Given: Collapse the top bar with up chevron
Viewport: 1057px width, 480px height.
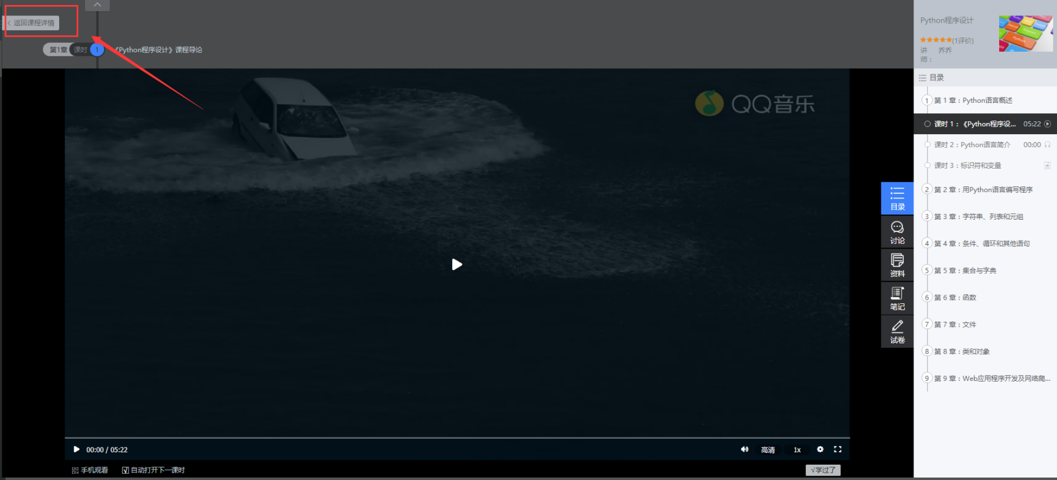Looking at the screenshot, I should pos(97,5).
